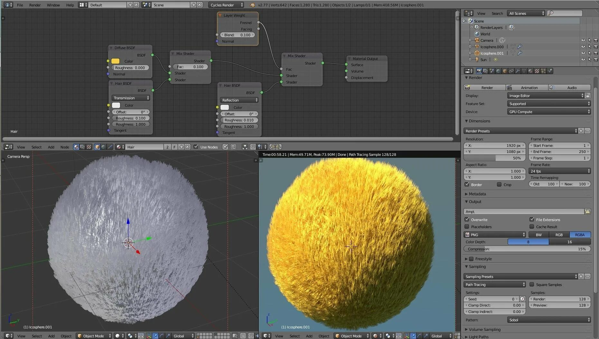
Task: Select RGB color mode
Action: 559,235
